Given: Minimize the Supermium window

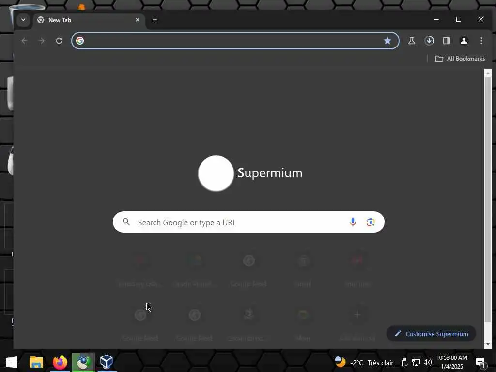Looking at the screenshot, I should click(436, 19).
